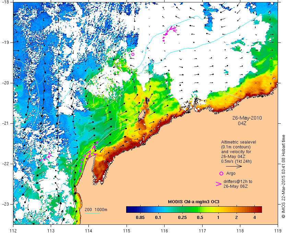The width and height of the screenshot is (288, 233).
Task: Click the 'drifters@12h to' legend text
Action: [238, 182]
